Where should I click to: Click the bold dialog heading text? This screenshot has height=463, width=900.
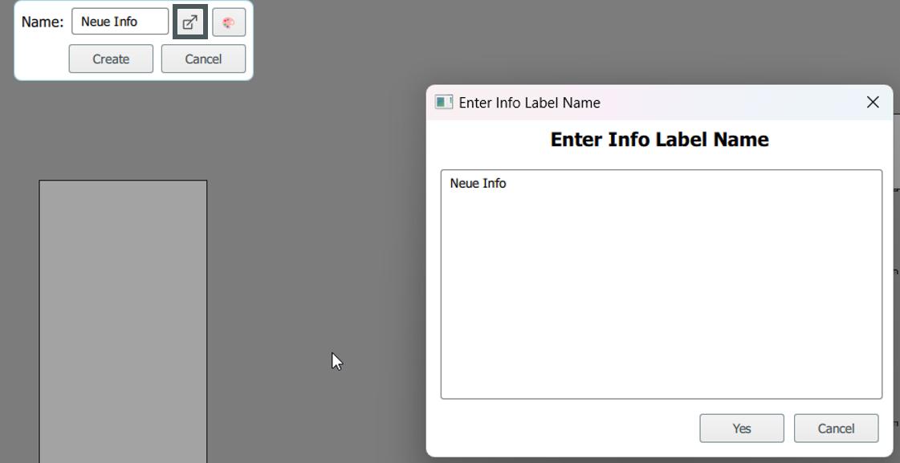tap(659, 139)
